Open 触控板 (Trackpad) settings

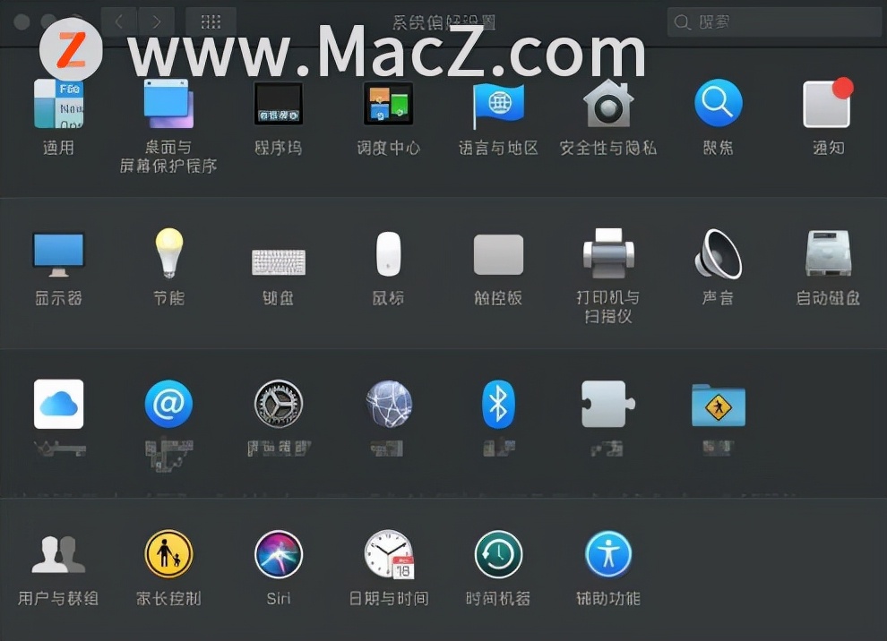click(x=497, y=257)
